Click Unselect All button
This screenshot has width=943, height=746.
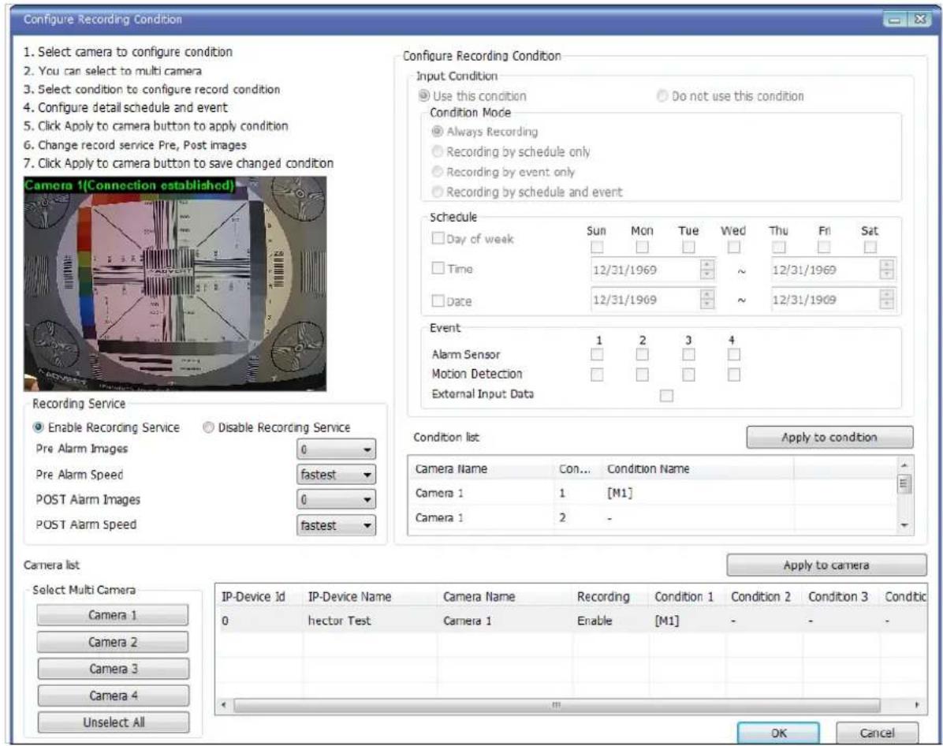[113, 722]
